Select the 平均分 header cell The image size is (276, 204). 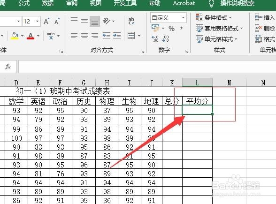197,101
